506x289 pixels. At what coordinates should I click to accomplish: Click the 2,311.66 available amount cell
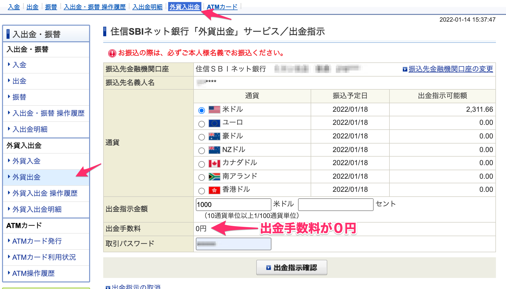[x=442, y=110]
